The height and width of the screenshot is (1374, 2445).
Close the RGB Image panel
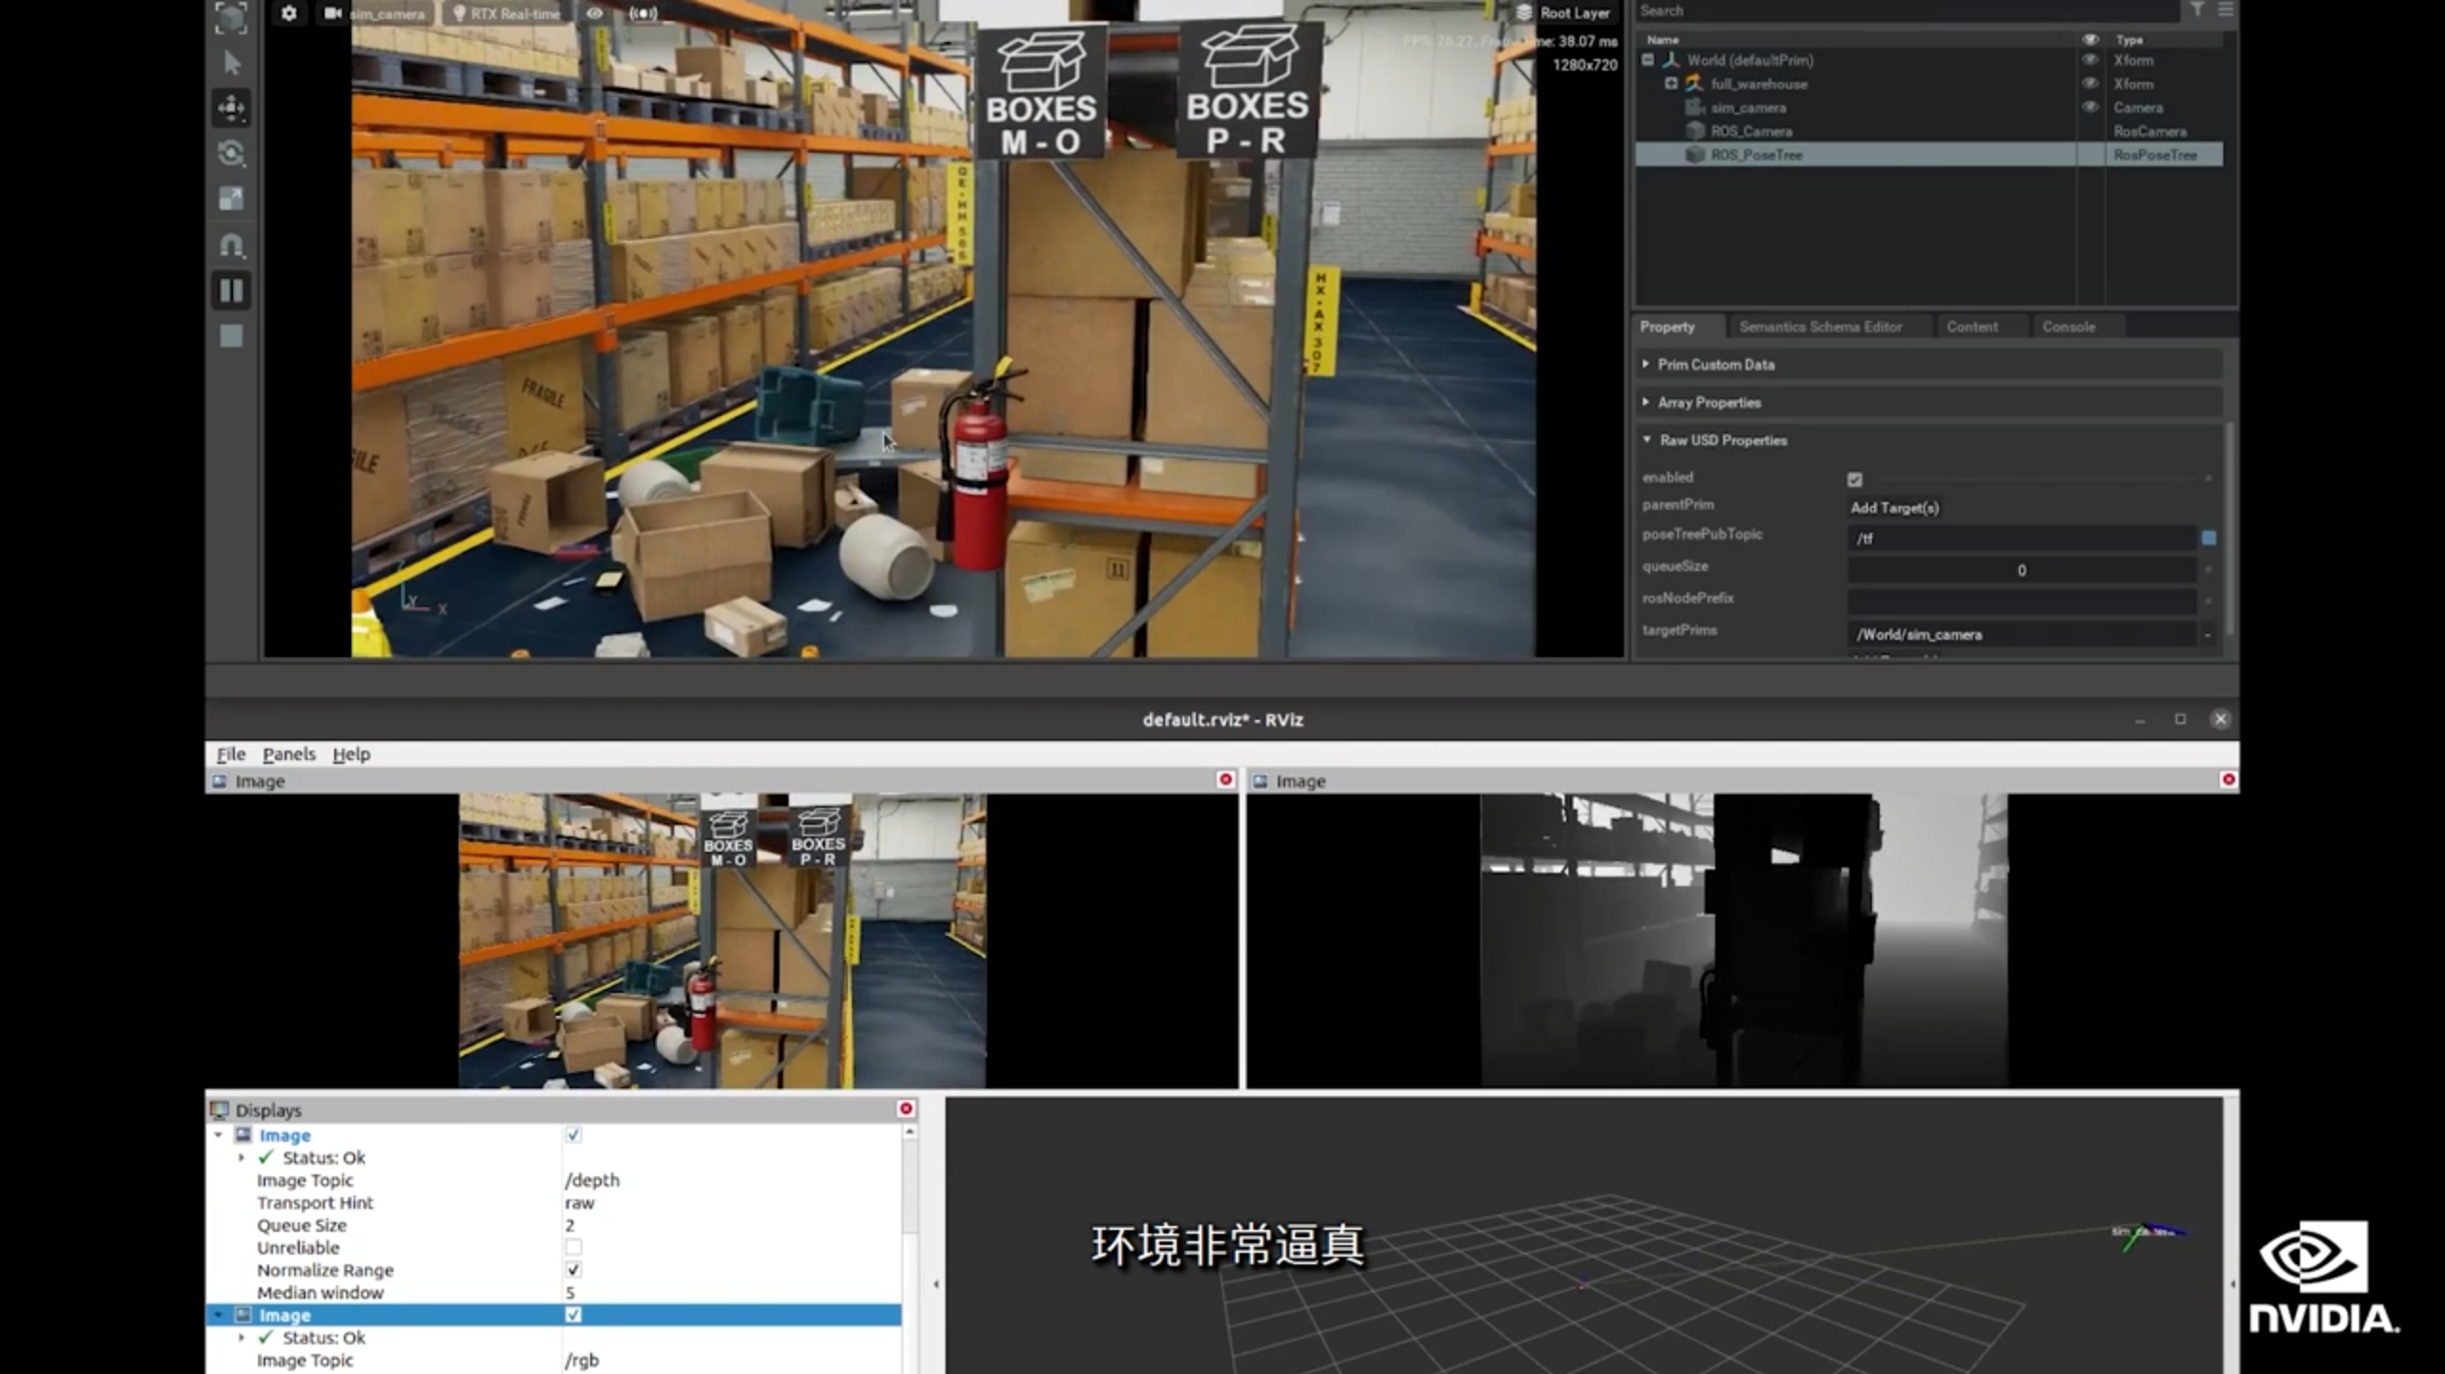[1225, 780]
